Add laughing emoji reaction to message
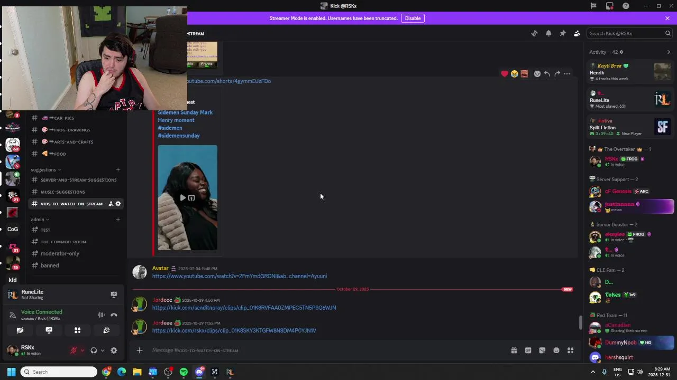This screenshot has height=380, width=677. coord(514,74)
